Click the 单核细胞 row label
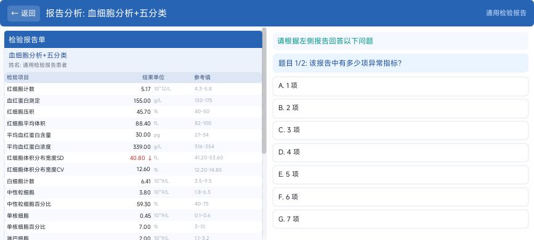Viewport: 534px width, 240px height. [x=18, y=216]
